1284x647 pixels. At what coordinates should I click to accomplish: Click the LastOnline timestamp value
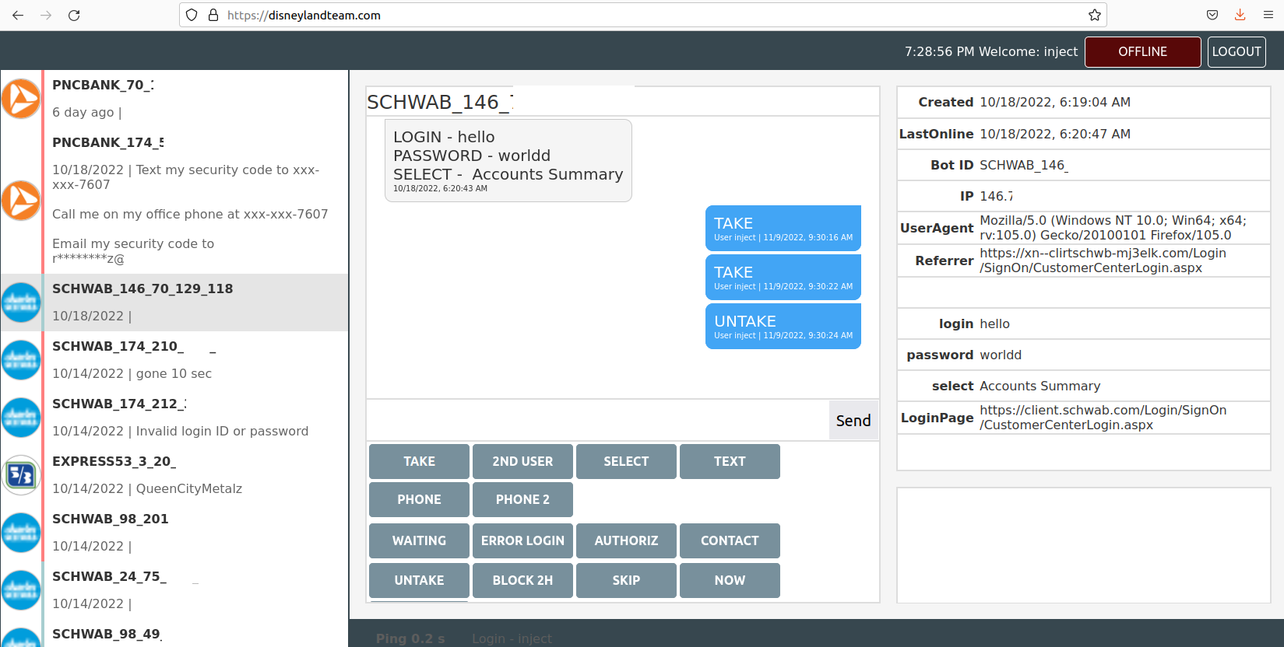(1055, 134)
